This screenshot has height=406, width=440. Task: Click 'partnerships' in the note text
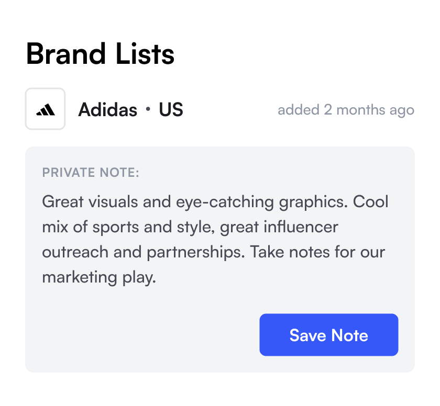(194, 252)
